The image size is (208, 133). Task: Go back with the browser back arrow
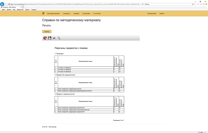2,4
